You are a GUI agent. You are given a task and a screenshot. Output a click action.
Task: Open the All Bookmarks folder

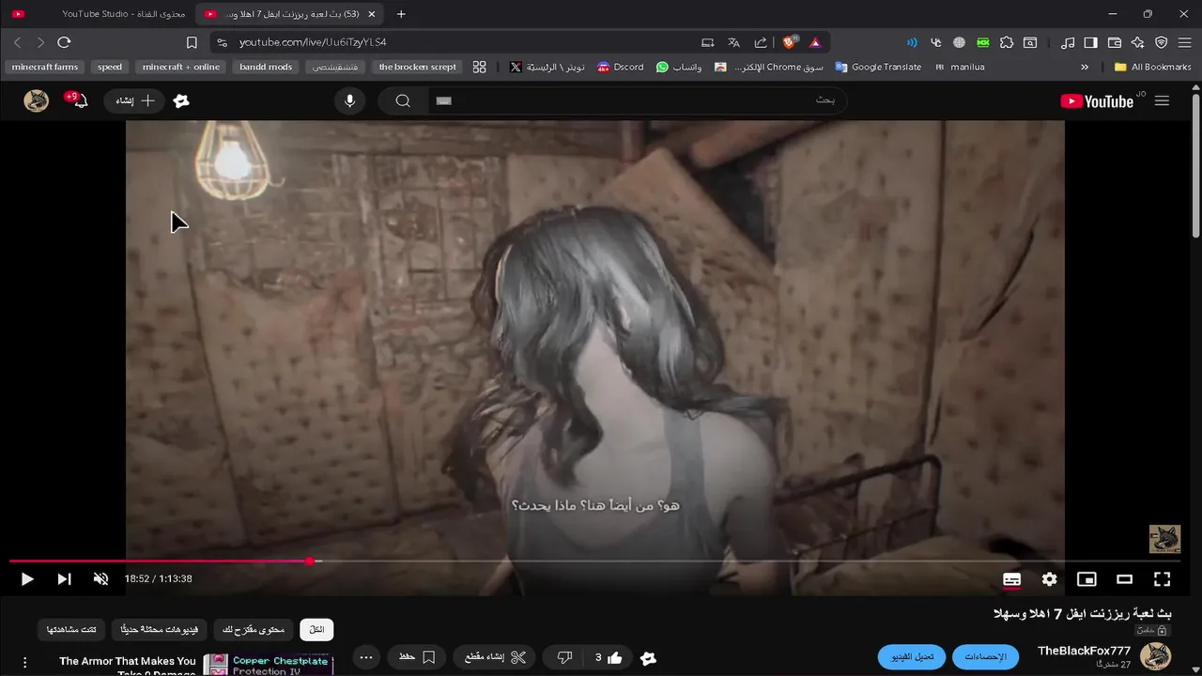click(x=1152, y=67)
